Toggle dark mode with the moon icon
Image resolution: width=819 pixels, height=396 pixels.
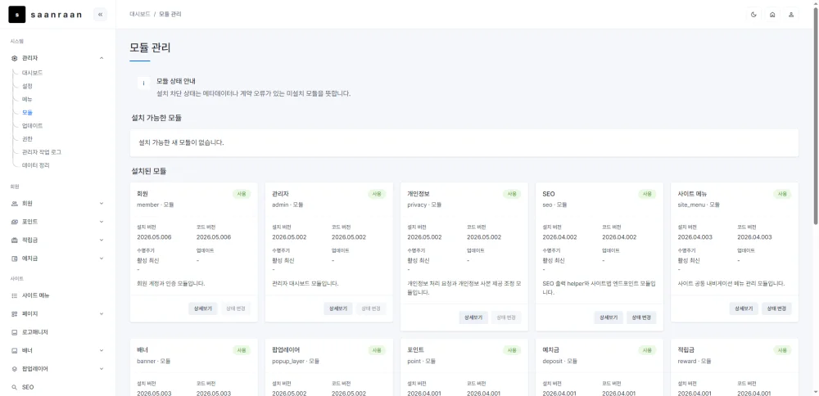coord(753,15)
